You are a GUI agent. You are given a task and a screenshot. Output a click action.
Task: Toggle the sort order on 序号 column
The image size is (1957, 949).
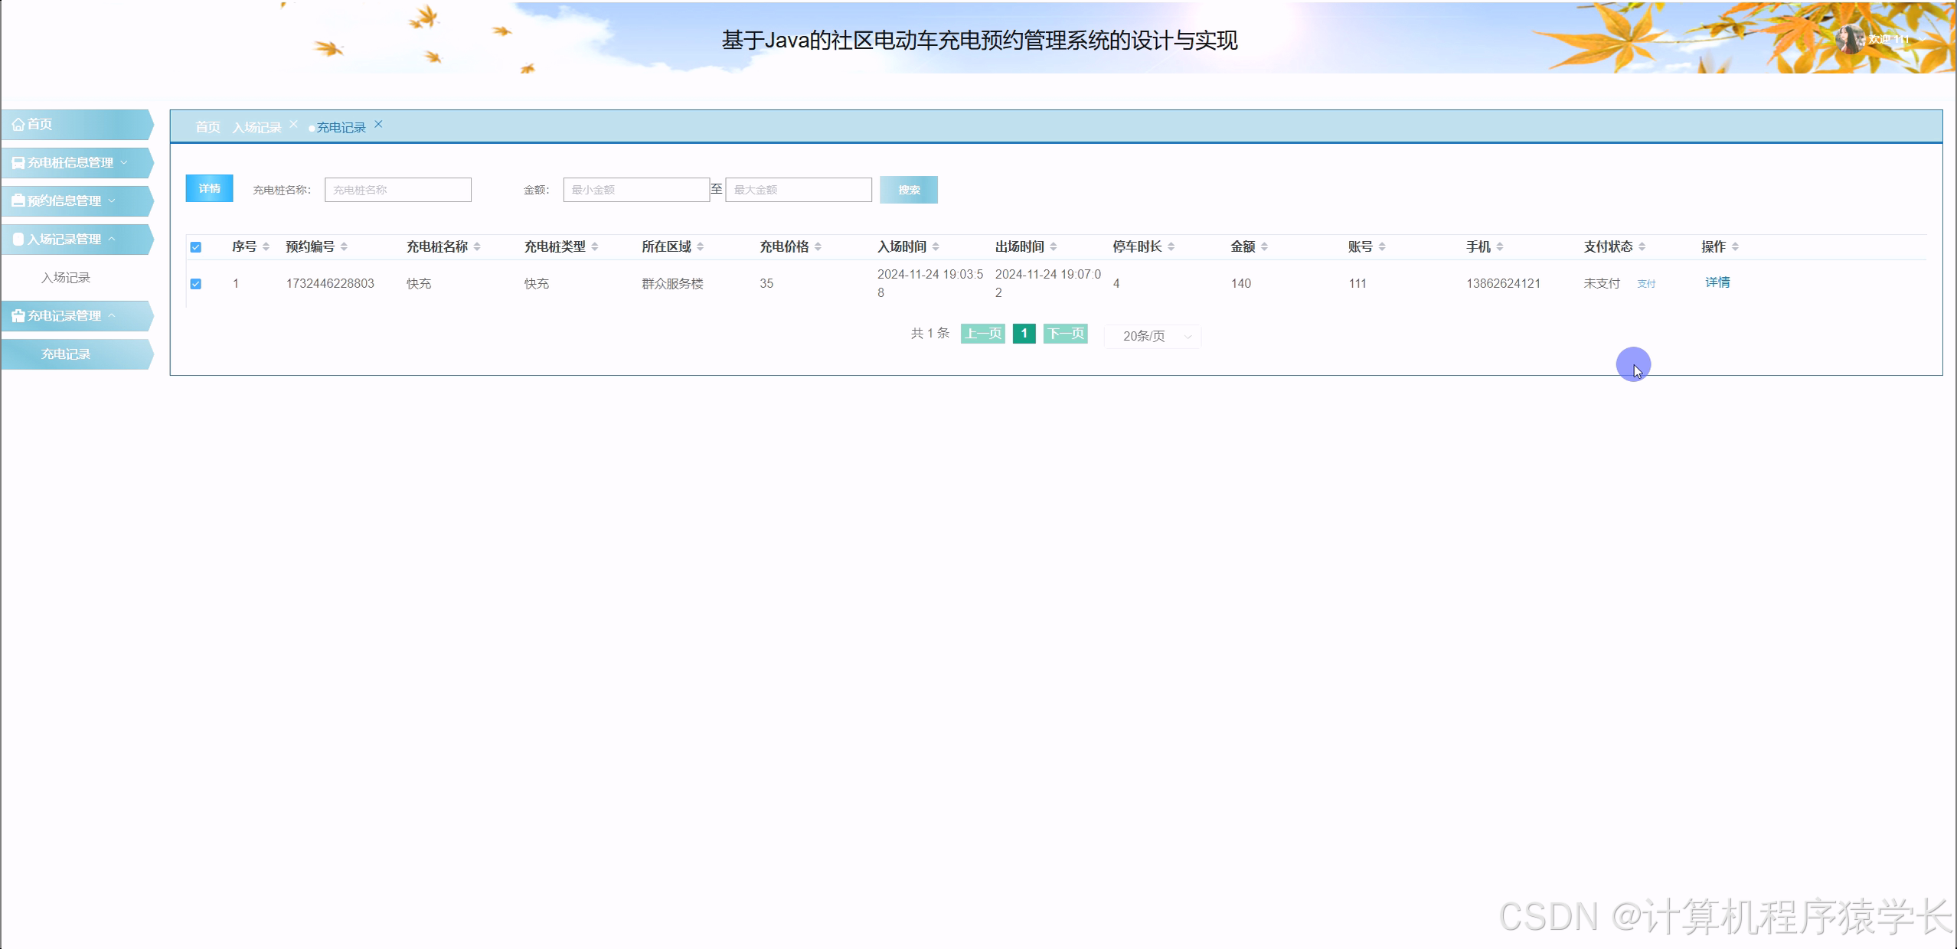(265, 246)
